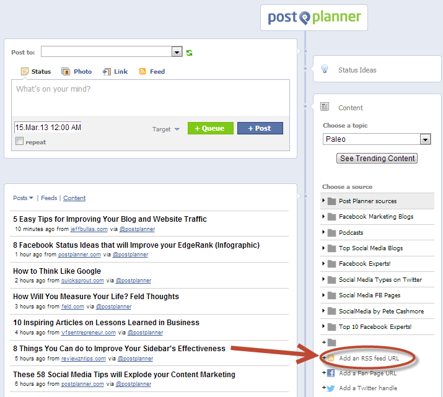Click the Social Media Types on Twitter folder icon

[331, 280]
